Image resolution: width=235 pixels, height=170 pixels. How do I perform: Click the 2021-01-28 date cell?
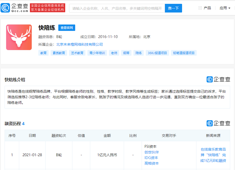pyautogui.click(x=32, y=155)
